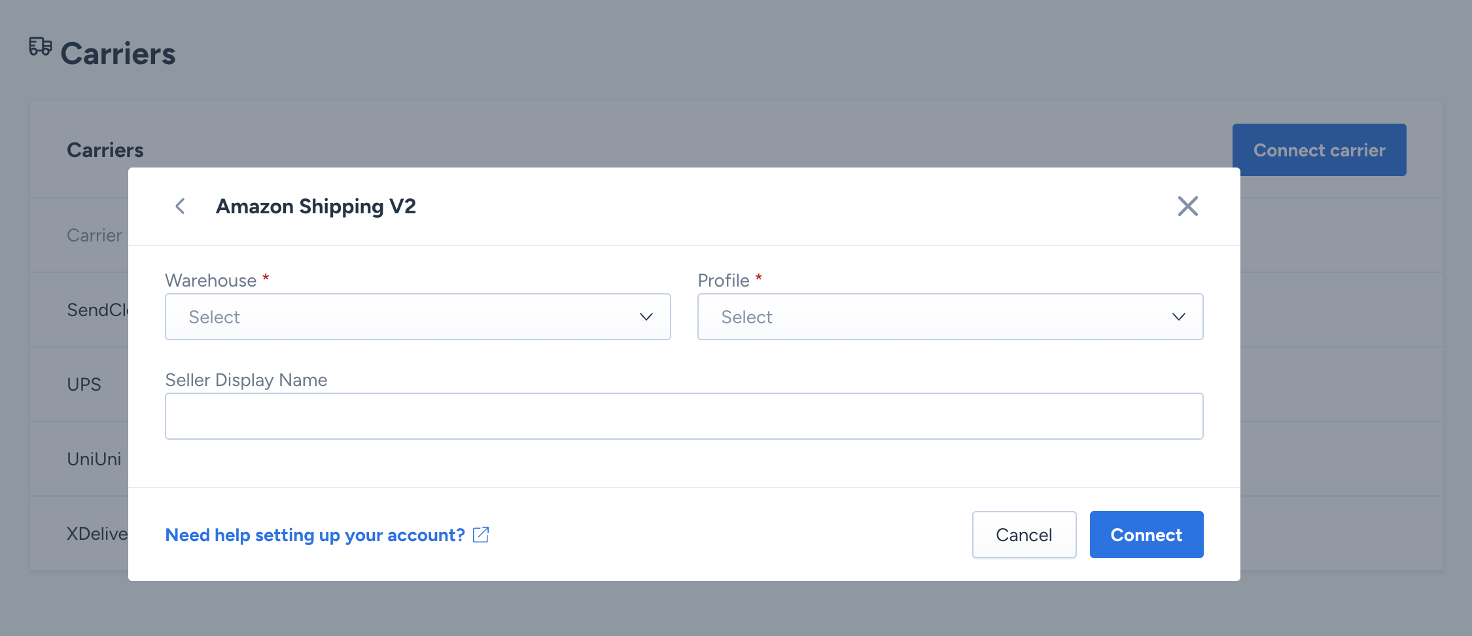Select the UniUni carrier row

(94, 459)
